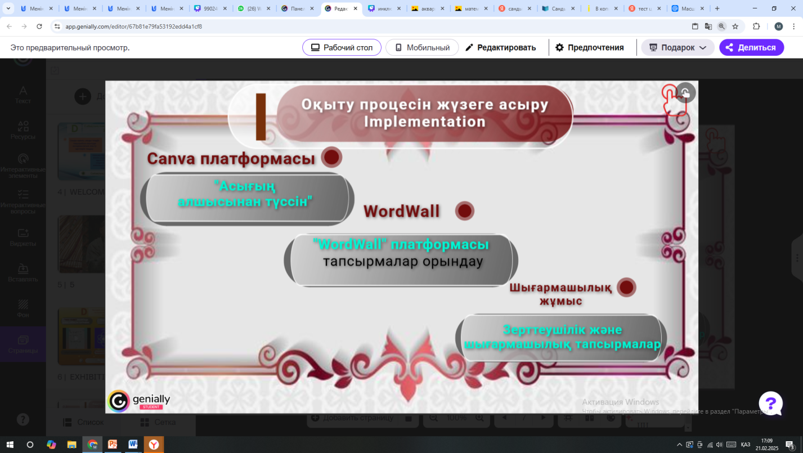Click the dark red dot beside WordWall heading

(464, 211)
